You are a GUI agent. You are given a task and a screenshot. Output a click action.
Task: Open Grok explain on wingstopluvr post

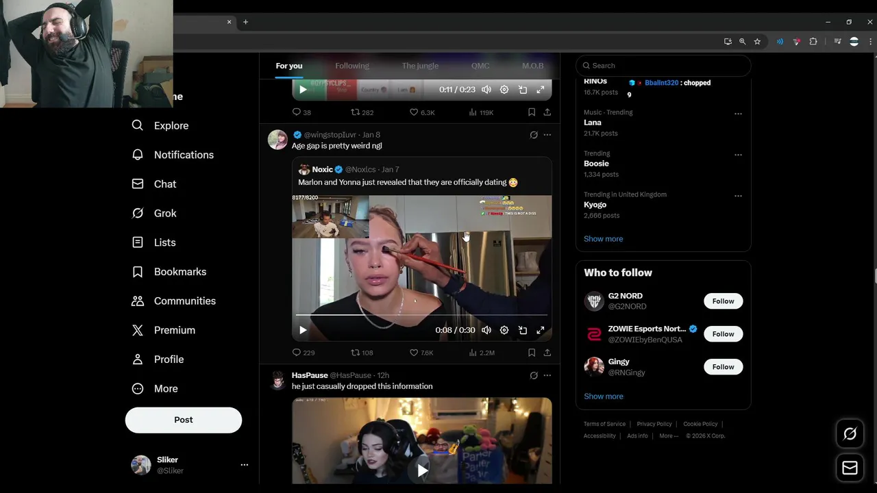(x=534, y=135)
